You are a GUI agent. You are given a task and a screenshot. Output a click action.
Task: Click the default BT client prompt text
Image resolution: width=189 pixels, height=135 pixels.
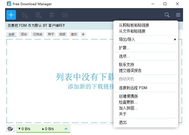(x=36, y=25)
